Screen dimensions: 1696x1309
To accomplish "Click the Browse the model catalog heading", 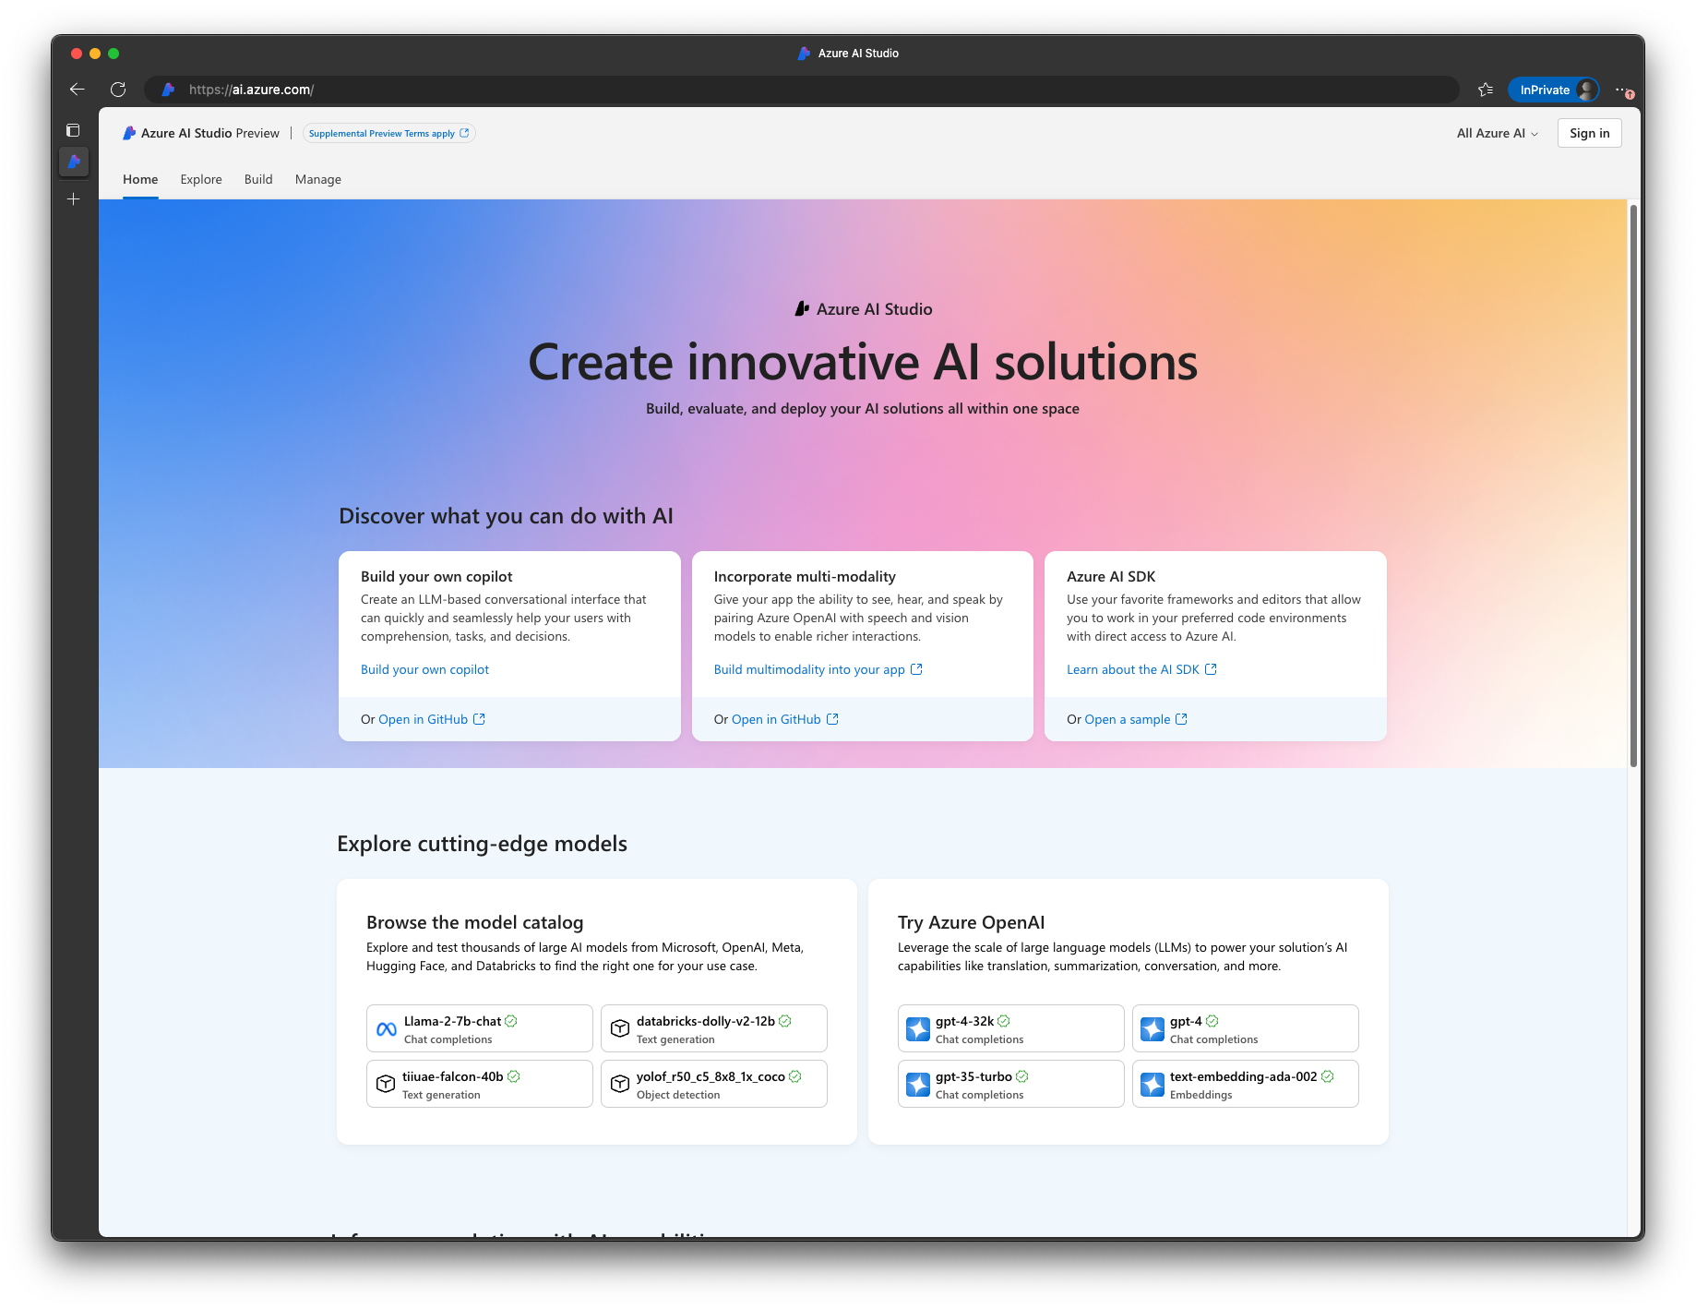I will point(474,922).
